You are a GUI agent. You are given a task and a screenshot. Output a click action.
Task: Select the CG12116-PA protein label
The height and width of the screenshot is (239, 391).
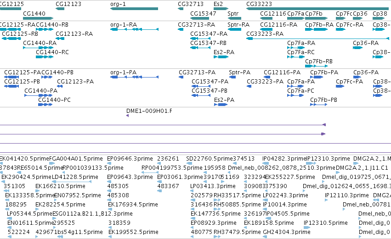[282, 72]
